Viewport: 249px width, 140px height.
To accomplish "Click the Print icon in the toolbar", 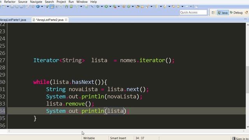I will click(x=21, y=7).
